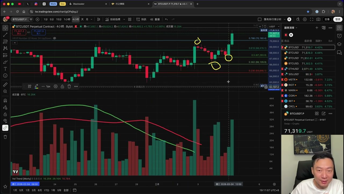The width and height of the screenshot is (344, 194).
Task: Switch to the 1分 timeframe
Action: [46, 19]
